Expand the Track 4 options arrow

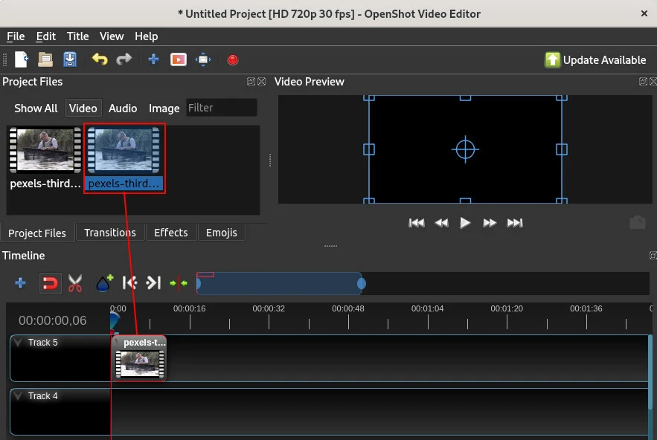tap(19, 396)
